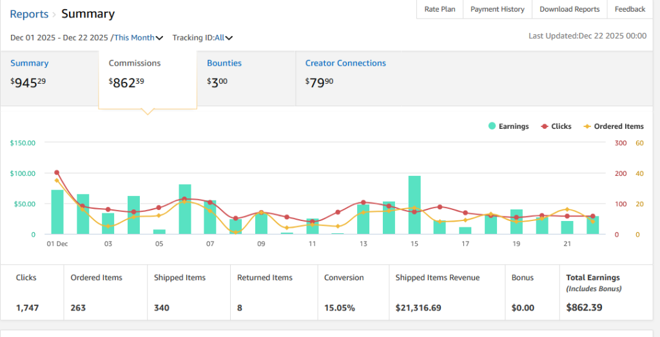Click the chevron arrow beside Tracking ID All
The height and width of the screenshot is (337, 660).
click(229, 38)
